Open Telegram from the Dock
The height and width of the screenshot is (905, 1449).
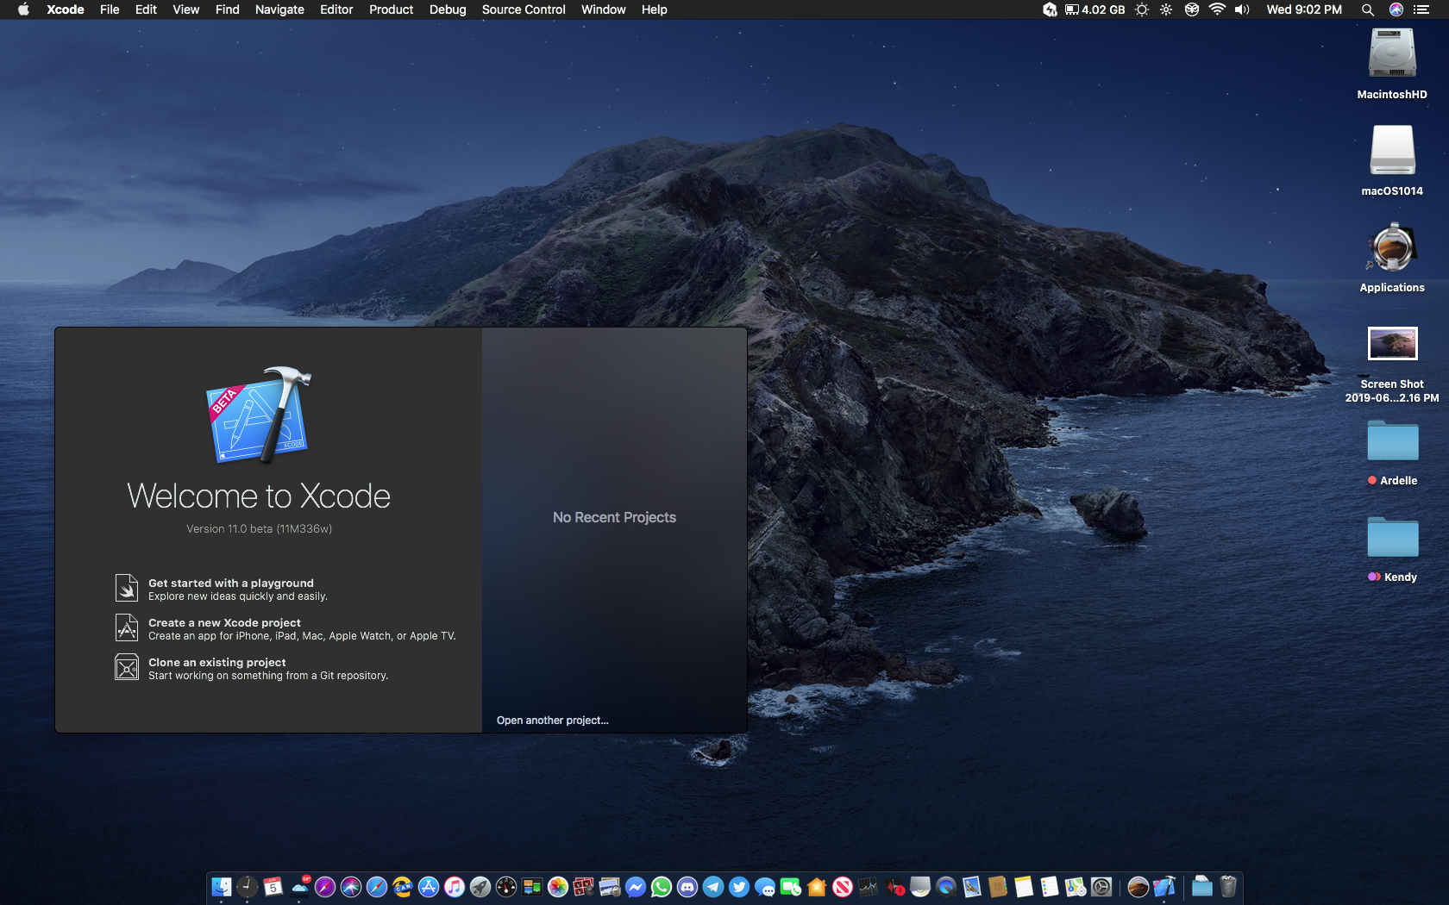(713, 887)
